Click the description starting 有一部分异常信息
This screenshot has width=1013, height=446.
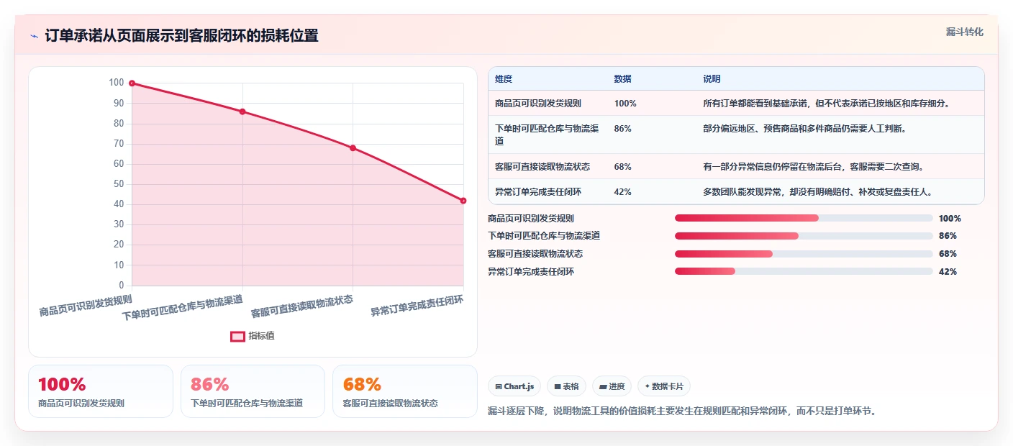pyautogui.click(x=813, y=167)
